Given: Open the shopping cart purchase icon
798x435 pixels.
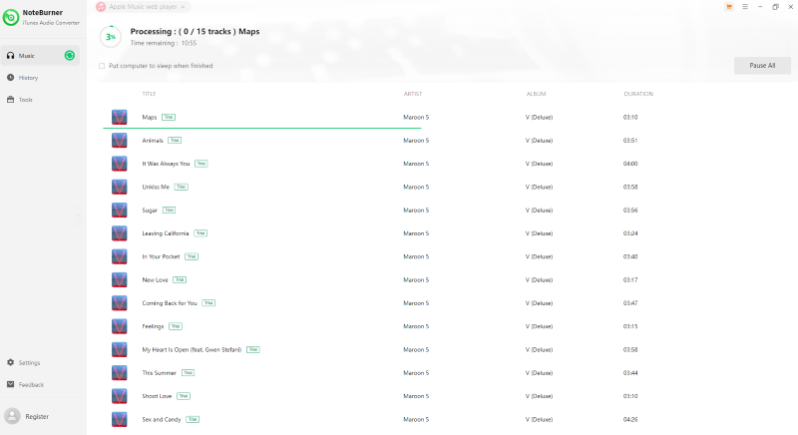Looking at the screenshot, I should pos(729,7).
